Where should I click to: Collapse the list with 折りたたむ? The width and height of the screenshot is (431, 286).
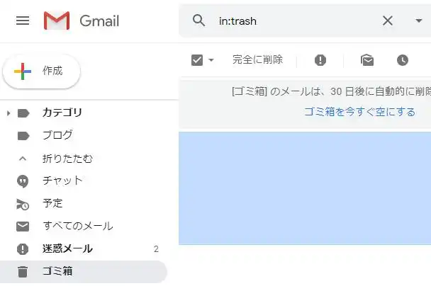pos(67,159)
